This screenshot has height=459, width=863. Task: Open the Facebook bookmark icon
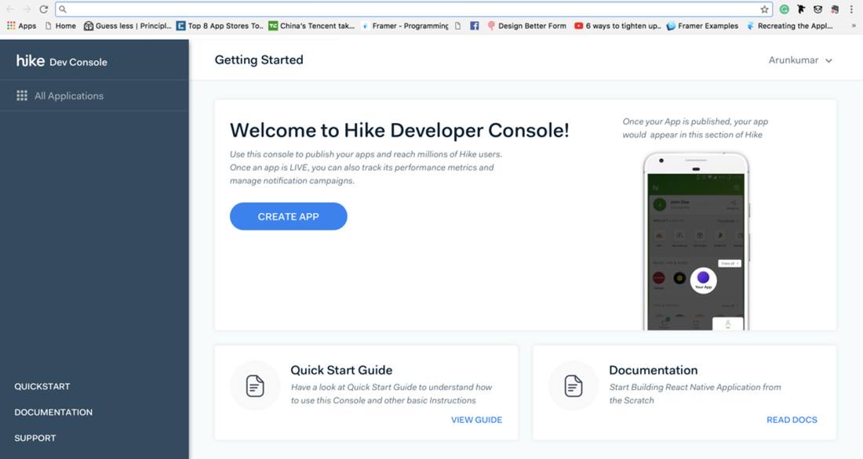click(475, 26)
